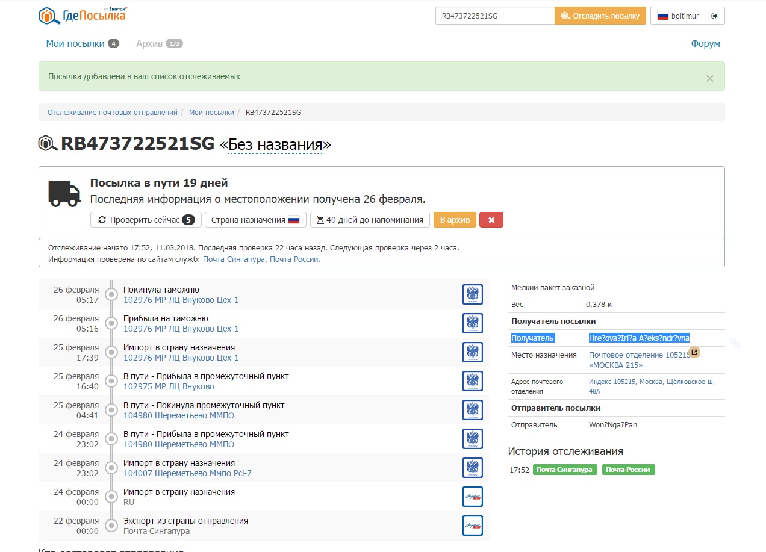The image size is (766, 552).
Task: Open the boltimur user account menu
Action: point(678,16)
